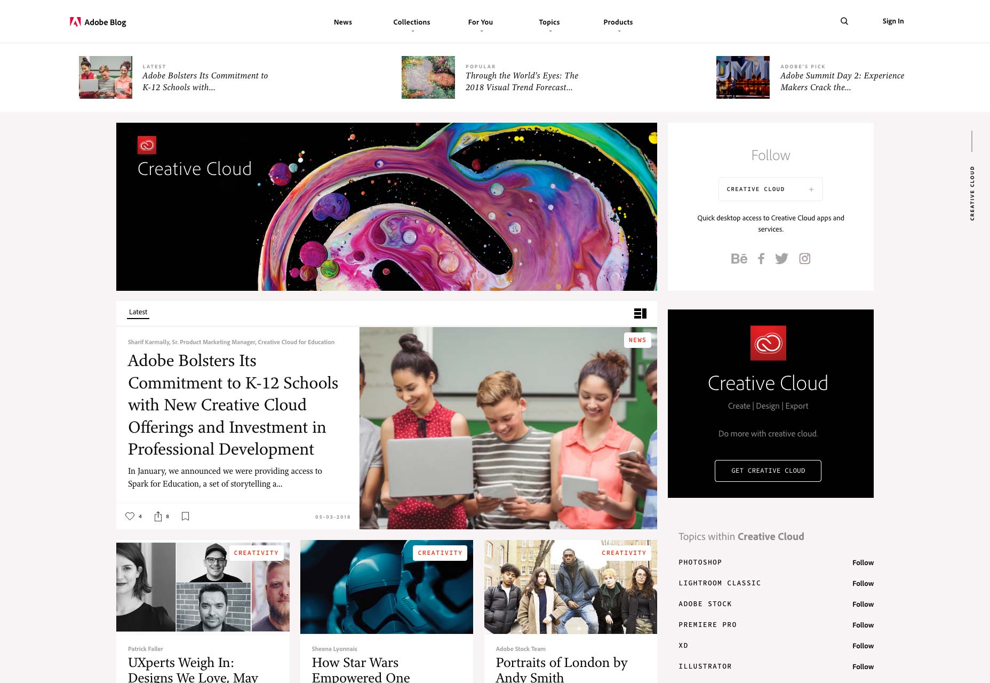
Task: Open the Latest article thumbnail of students
Action: point(106,77)
